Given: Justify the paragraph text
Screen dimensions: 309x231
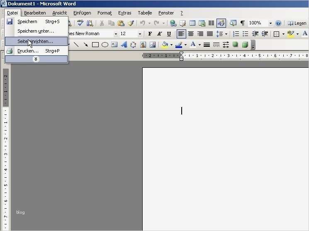Looking at the screenshot, I should click(x=210, y=34).
